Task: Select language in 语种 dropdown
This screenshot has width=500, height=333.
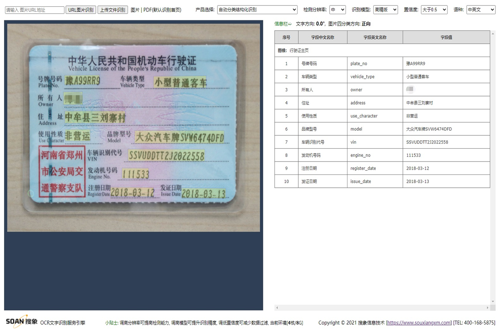Action: [480, 10]
